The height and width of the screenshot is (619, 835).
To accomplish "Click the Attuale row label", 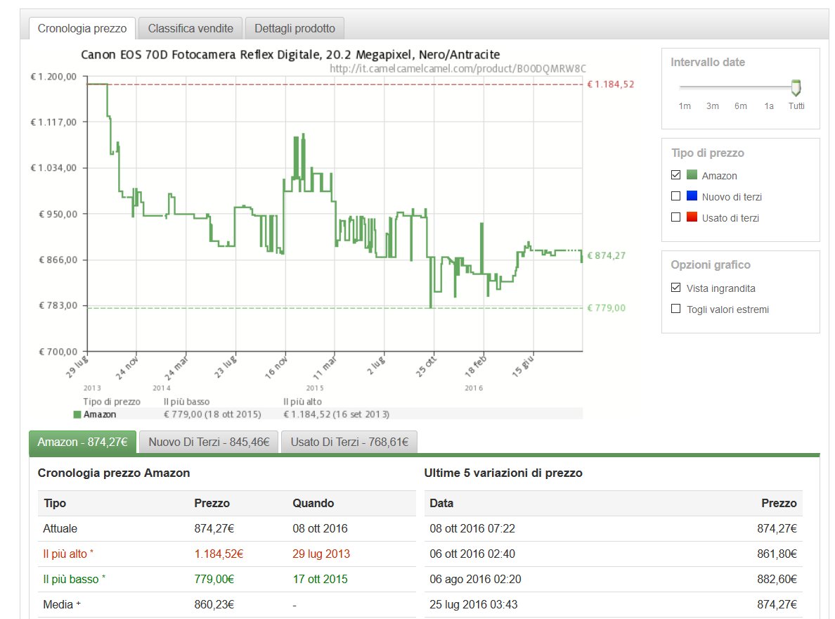I will [x=60, y=528].
